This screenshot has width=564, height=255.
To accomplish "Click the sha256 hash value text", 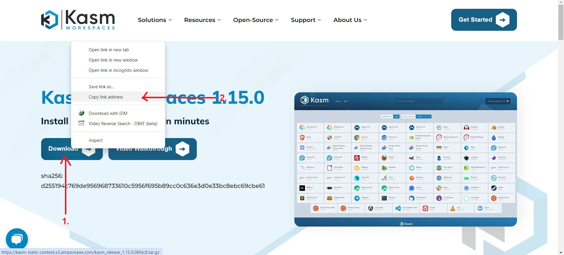I will 153,186.
